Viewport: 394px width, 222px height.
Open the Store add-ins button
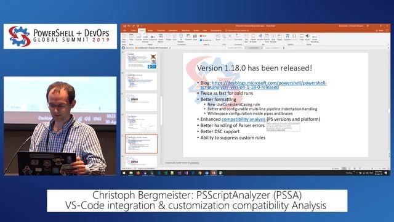coord(203,36)
